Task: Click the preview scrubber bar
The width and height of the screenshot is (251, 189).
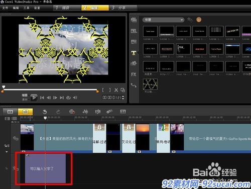Action: [50, 90]
